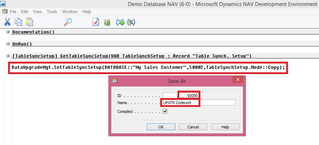Click the ID field containing 50000
The image size is (319, 145).
coord(181,96)
